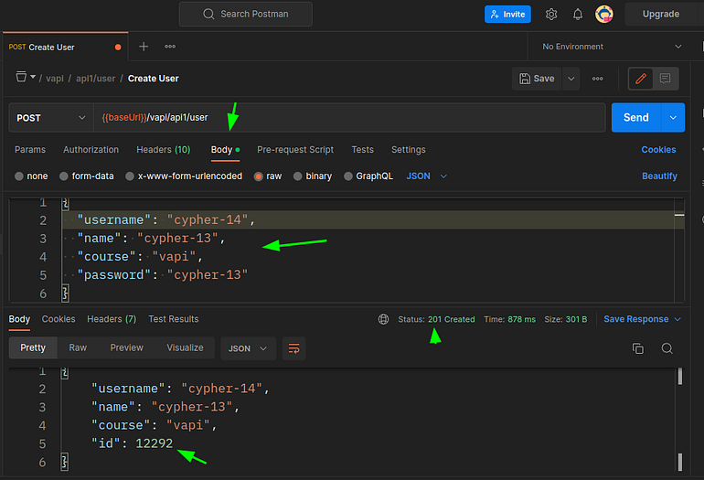This screenshot has width=704, height=480.
Task: Open request Headers (10) tab
Action: tap(164, 150)
